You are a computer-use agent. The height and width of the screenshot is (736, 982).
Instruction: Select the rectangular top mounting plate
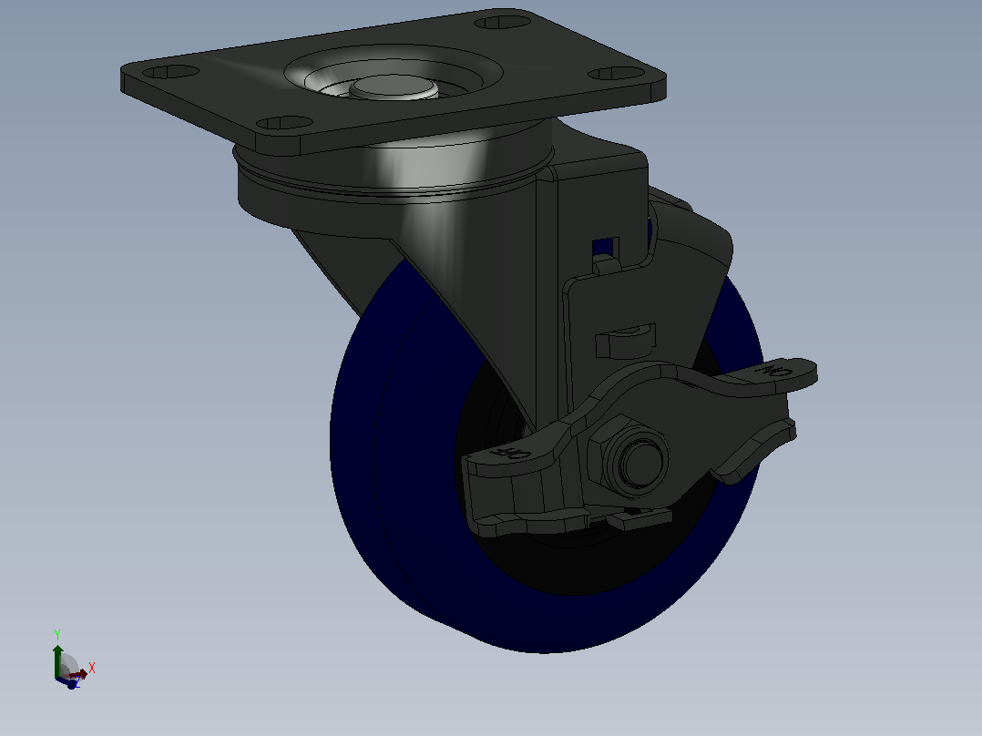pos(393,81)
